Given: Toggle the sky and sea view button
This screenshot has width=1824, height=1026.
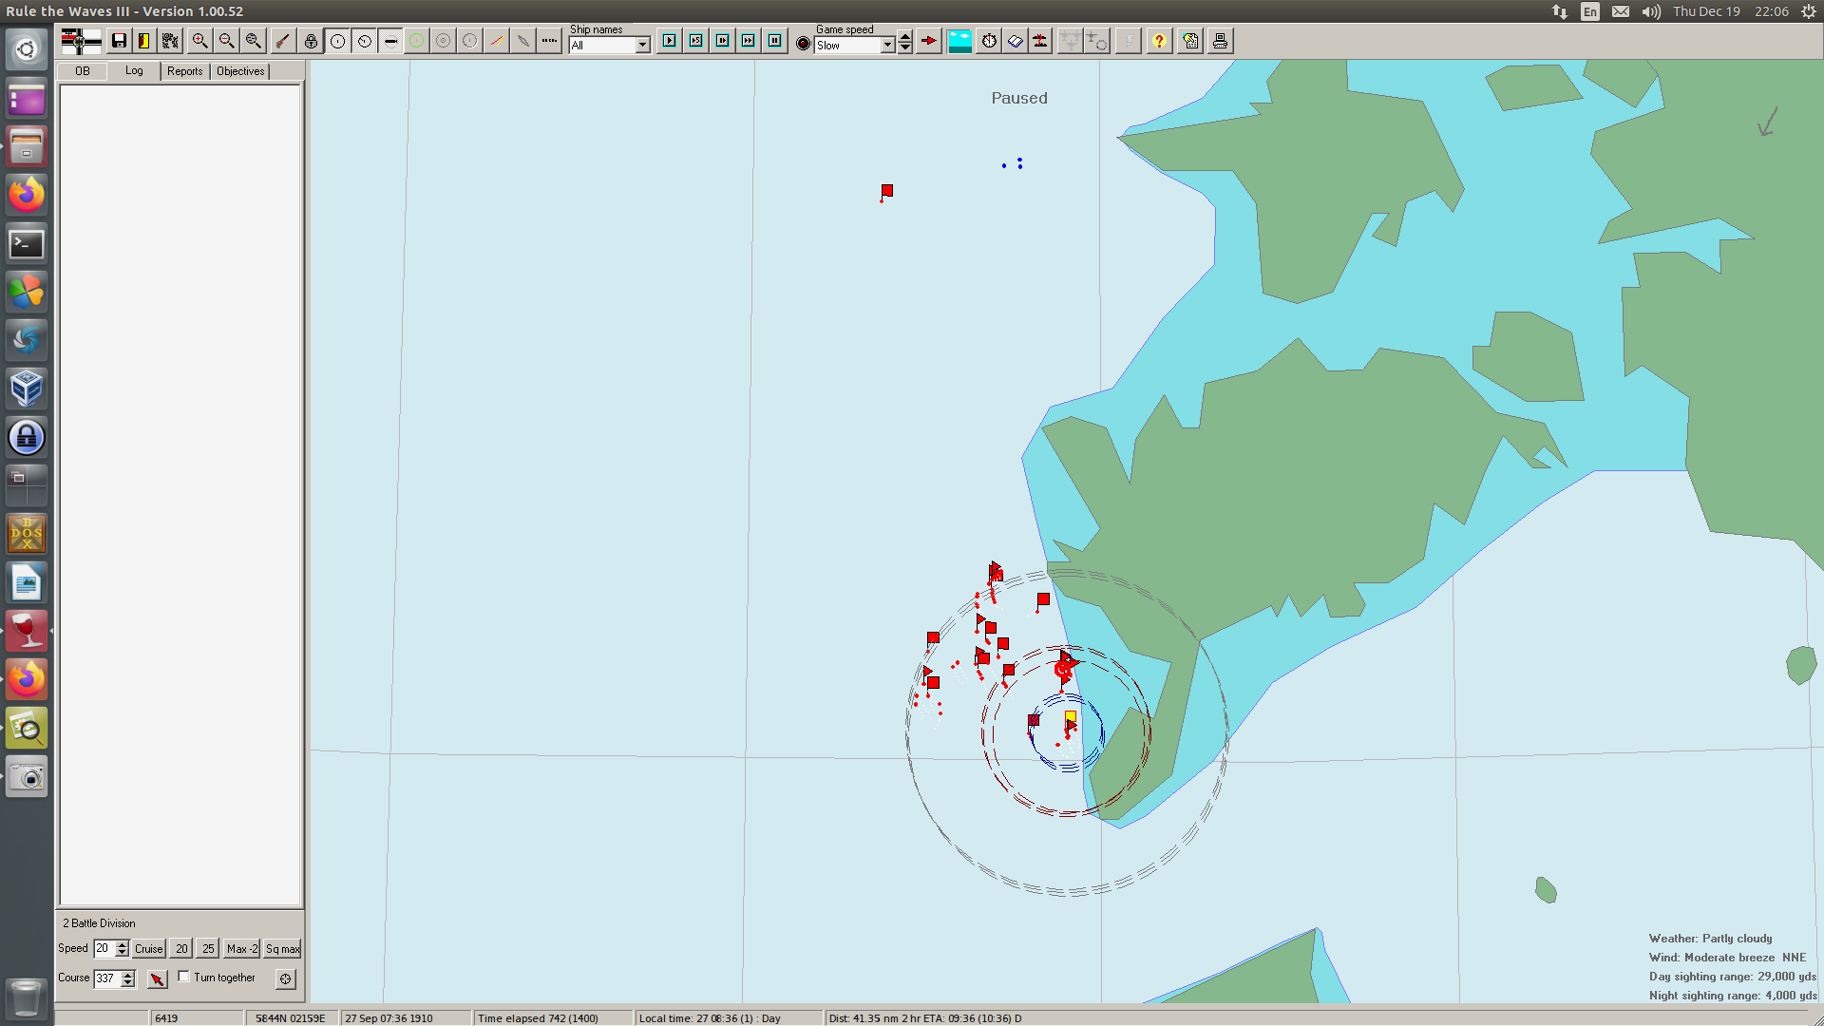Looking at the screenshot, I should pyautogui.click(x=959, y=41).
